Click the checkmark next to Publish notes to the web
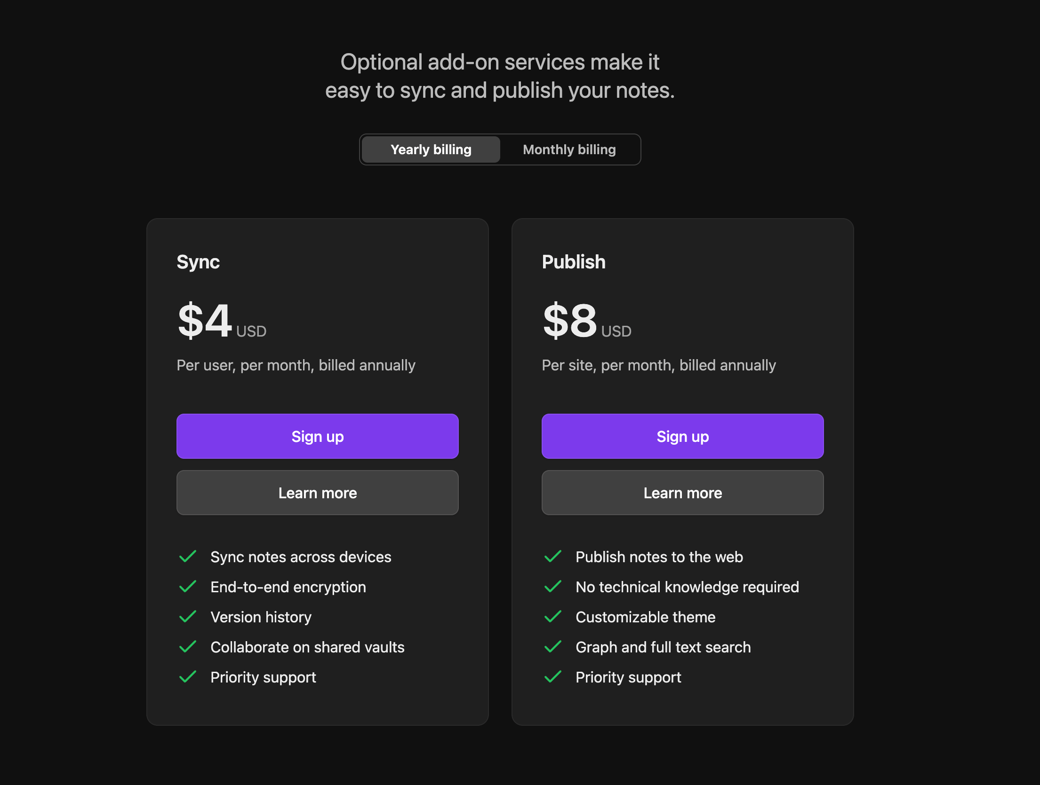 click(x=553, y=557)
